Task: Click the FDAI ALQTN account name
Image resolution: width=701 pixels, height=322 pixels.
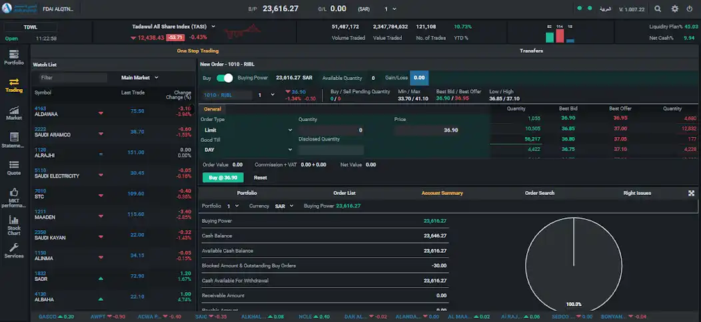Action: pos(58,9)
